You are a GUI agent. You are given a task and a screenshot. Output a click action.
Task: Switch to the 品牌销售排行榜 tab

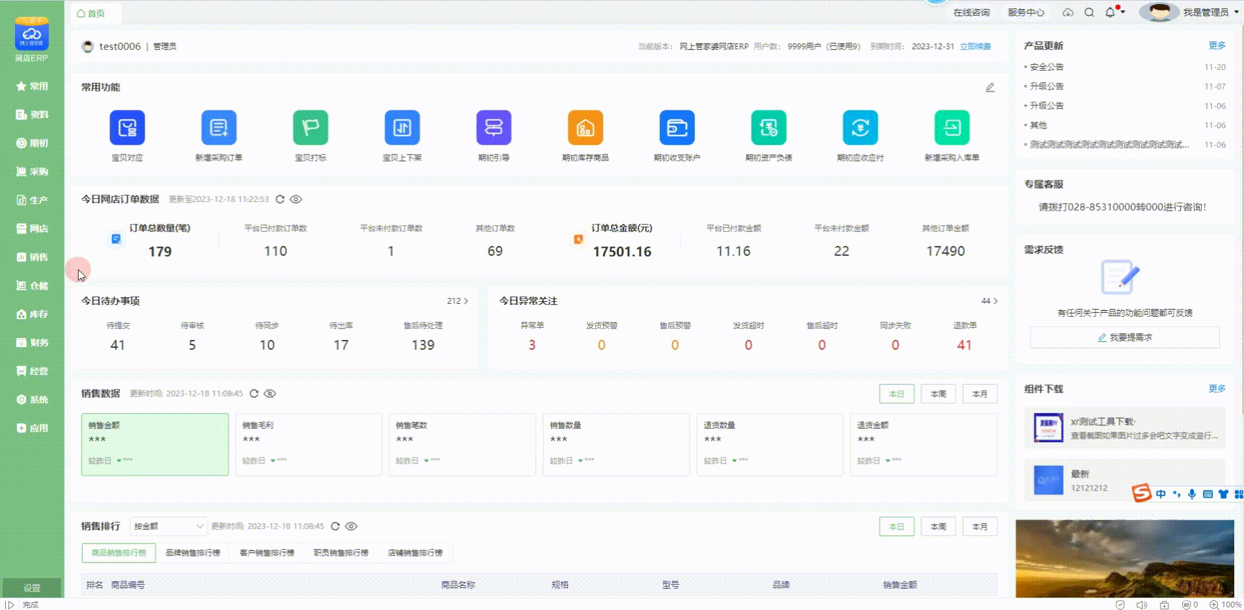tap(192, 553)
